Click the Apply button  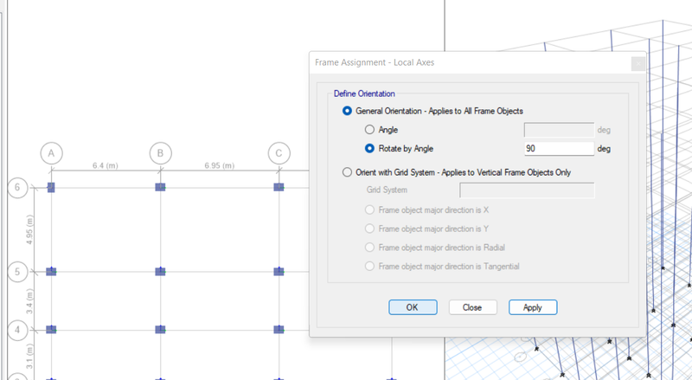(533, 307)
